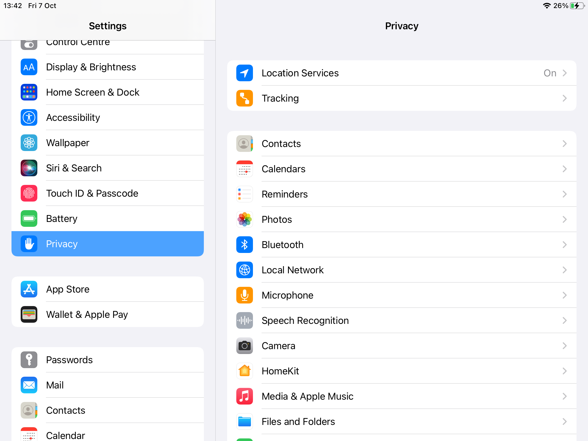
Task: Tap the Camera icon in Privacy list
Action: pos(244,346)
